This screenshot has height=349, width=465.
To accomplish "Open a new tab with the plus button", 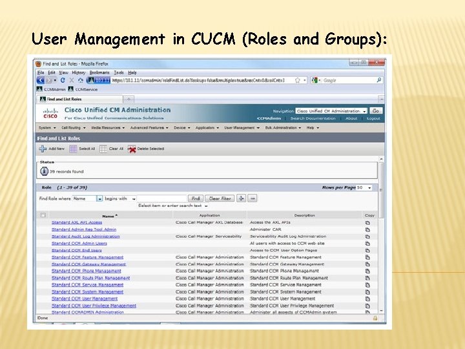I will (x=129, y=99).
